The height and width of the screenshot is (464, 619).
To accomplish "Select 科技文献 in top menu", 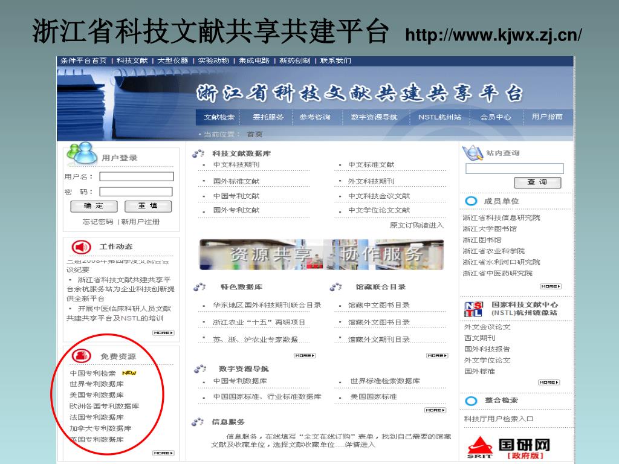I will click(132, 61).
